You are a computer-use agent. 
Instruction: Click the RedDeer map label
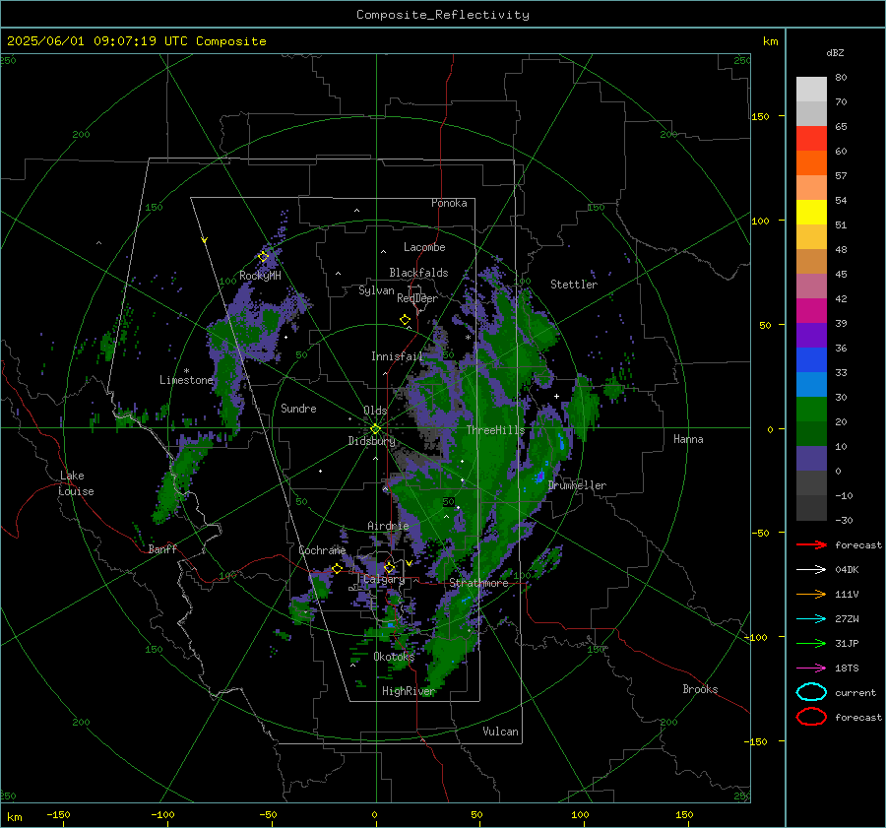click(417, 298)
